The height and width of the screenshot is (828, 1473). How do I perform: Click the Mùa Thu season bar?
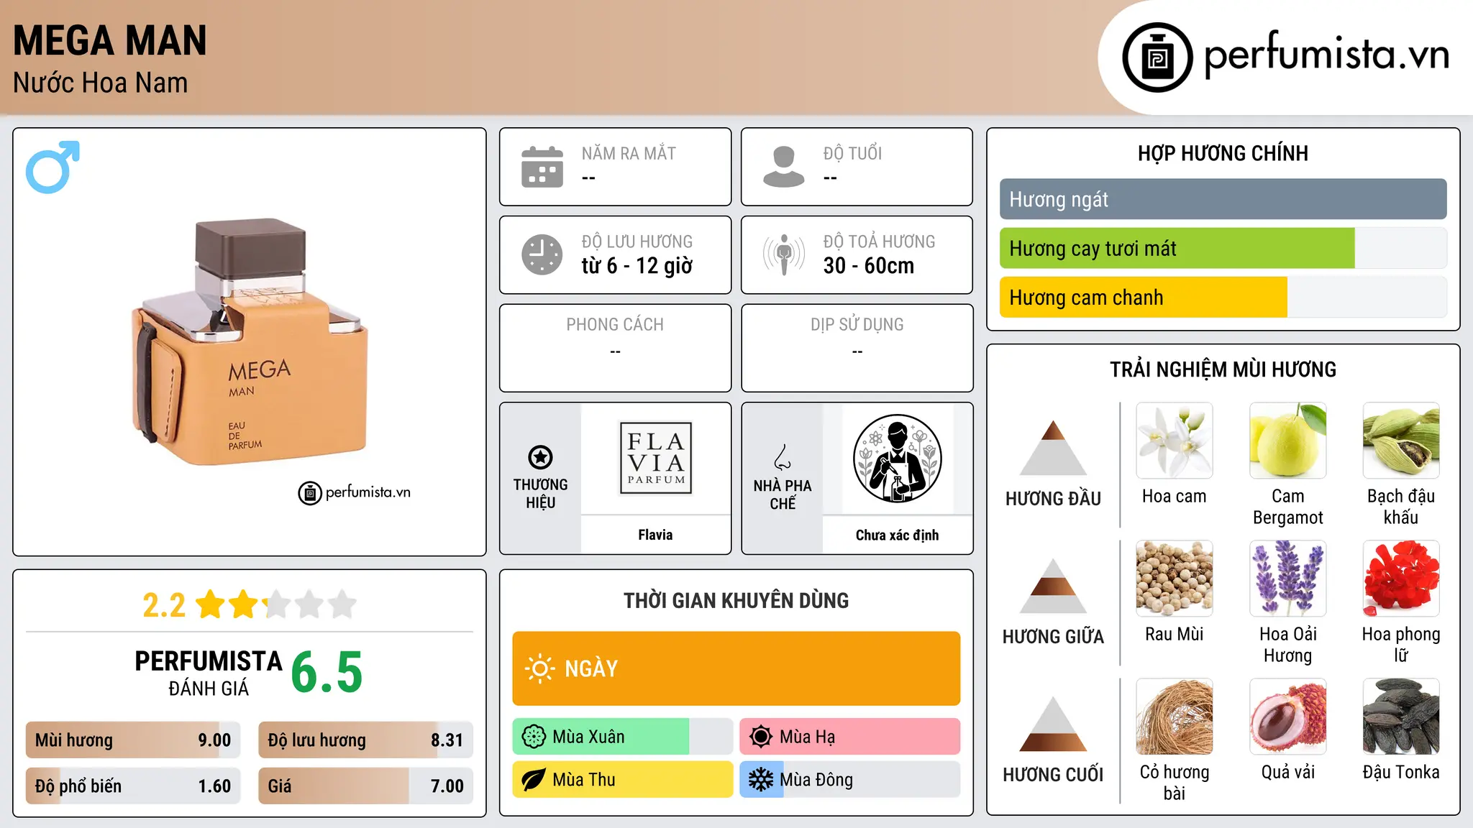click(623, 780)
